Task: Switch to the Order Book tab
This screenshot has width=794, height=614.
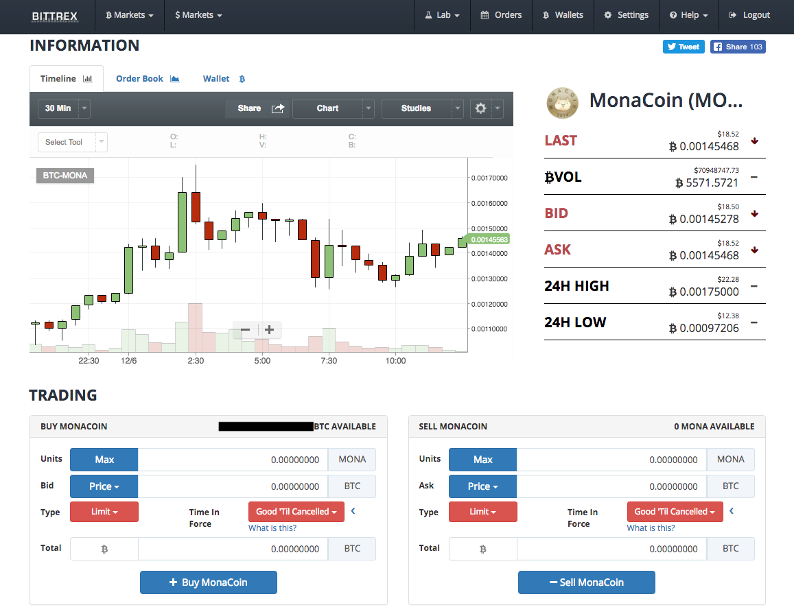Action: point(140,78)
